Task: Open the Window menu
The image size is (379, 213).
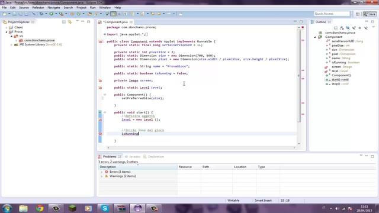Action: 105,8
